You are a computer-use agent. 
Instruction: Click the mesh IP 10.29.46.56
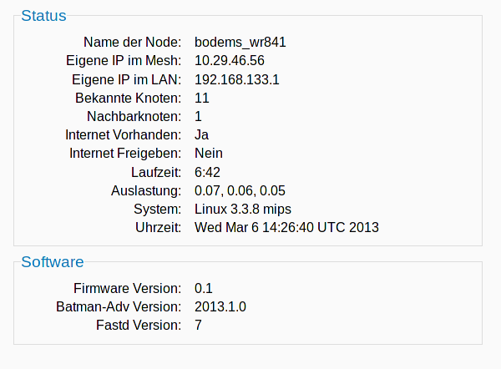point(230,61)
